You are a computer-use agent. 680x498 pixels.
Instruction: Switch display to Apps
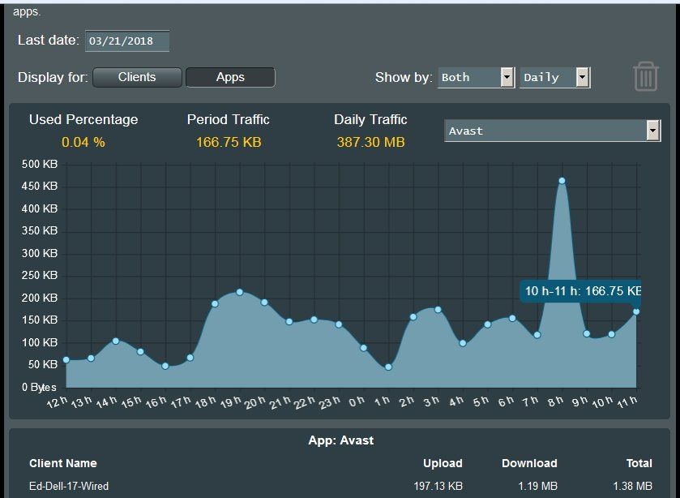tap(230, 77)
